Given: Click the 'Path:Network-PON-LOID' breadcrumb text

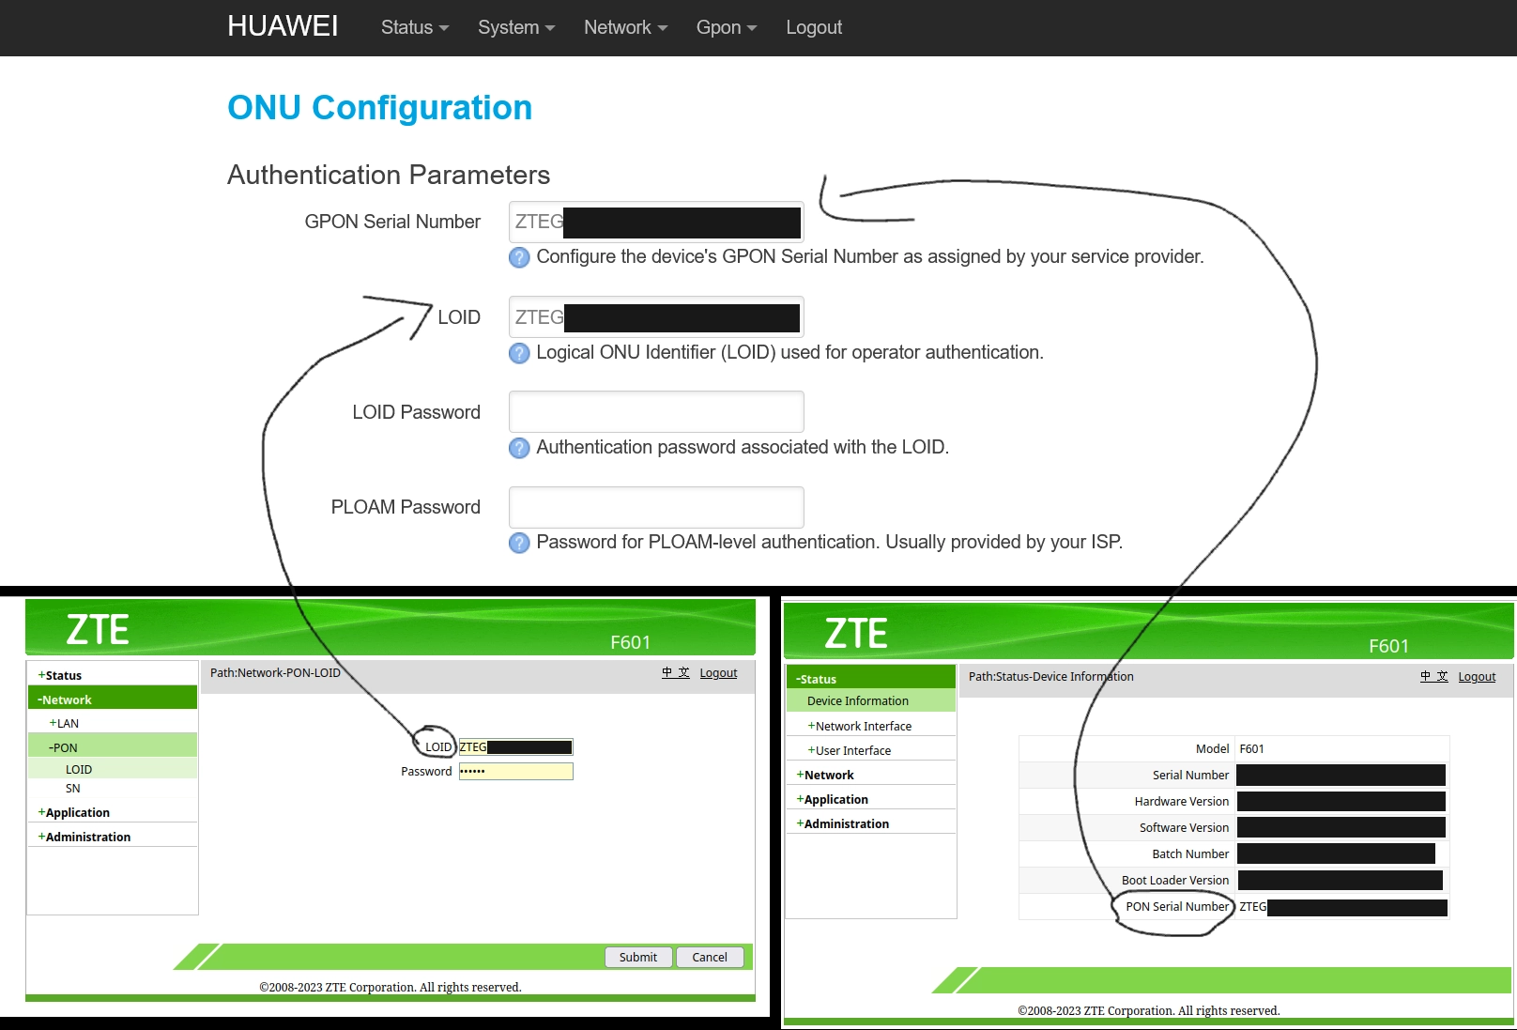Looking at the screenshot, I should click(275, 673).
